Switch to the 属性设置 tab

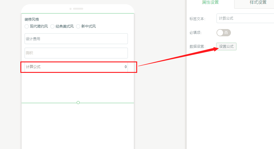pos(210,3)
